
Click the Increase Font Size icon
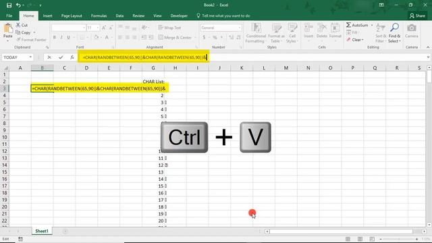tap(104, 28)
